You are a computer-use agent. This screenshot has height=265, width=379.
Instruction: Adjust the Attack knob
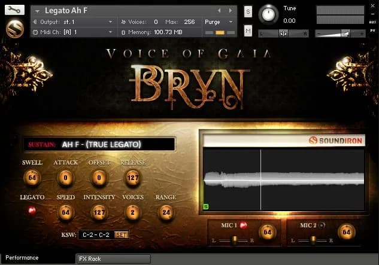(65, 178)
